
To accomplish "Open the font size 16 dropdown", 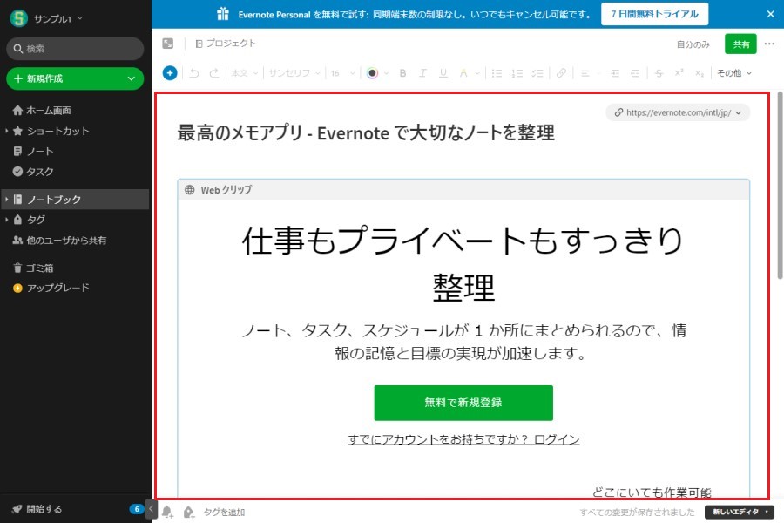I will point(342,73).
